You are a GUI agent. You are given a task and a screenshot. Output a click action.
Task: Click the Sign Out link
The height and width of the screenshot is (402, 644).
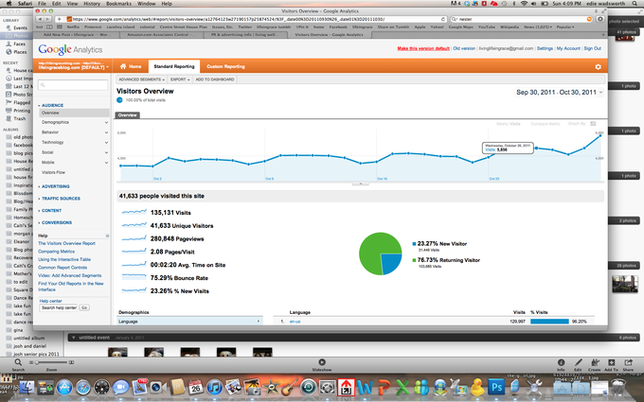pyautogui.click(x=592, y=48)
